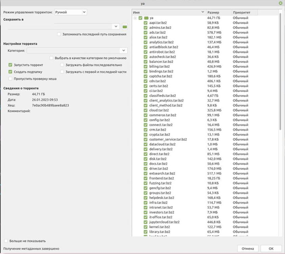Change priority of crm.tar.bz2 row
285x254 pixels.
240,130
